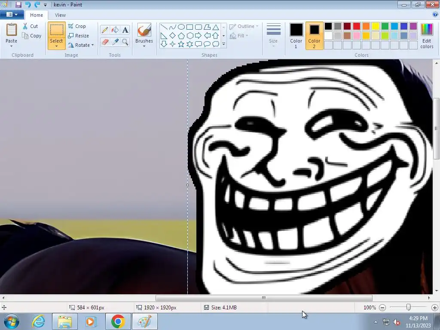Choose the Down arrow shape
Image resolution: width=440 pixels, height=330 pixels.
tap(164, 44)
